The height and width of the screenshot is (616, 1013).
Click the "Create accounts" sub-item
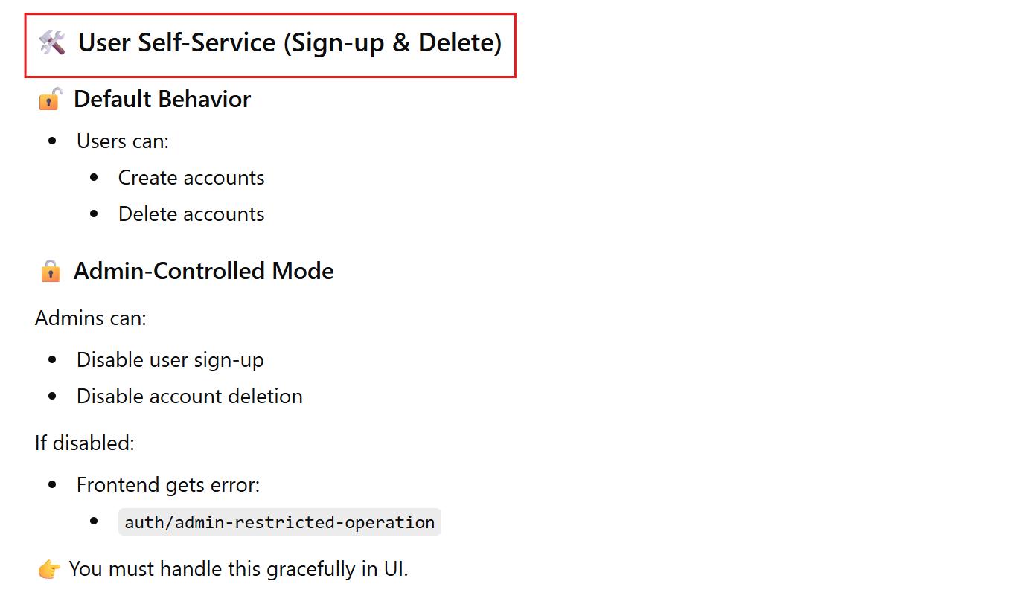tap(191, 178)
